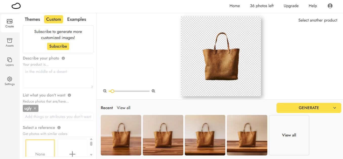Image resolution: width=343 pixels, height=159 pixels.
Task: Click 'View all' link beside Recent
Action: [x=124, y=108]
